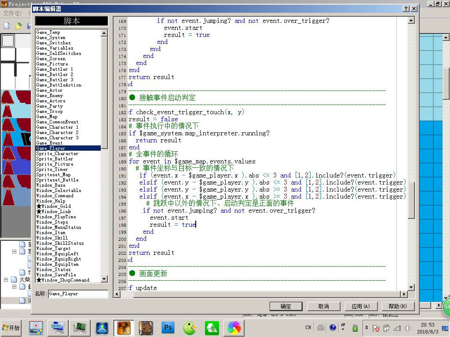Click the 取消 cancel button
The image size is (450, 337).
(324, 306)
